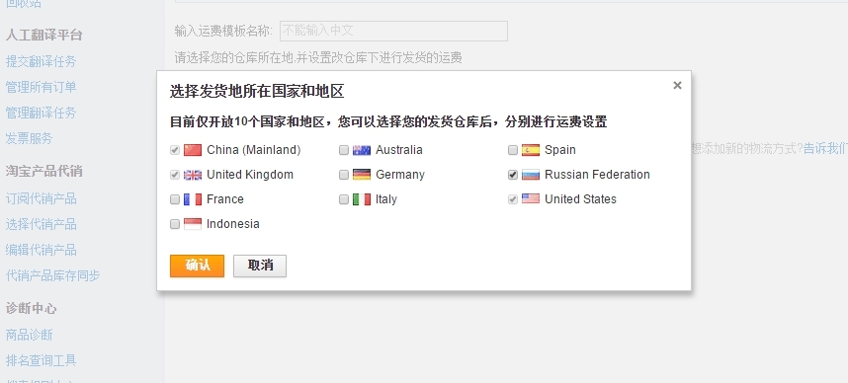Click the Italy label
848x383 pixels.
tap(386, 199)
